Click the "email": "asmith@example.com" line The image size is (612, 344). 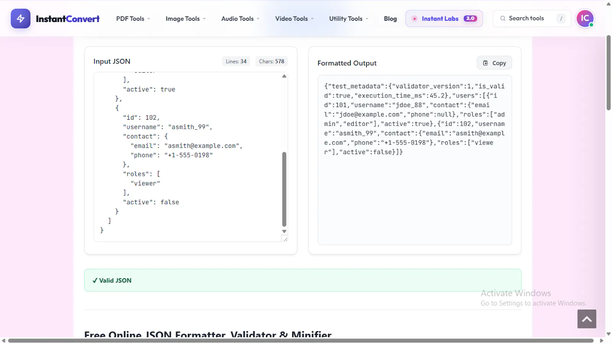pyautogui.click(x=186, y=146)
